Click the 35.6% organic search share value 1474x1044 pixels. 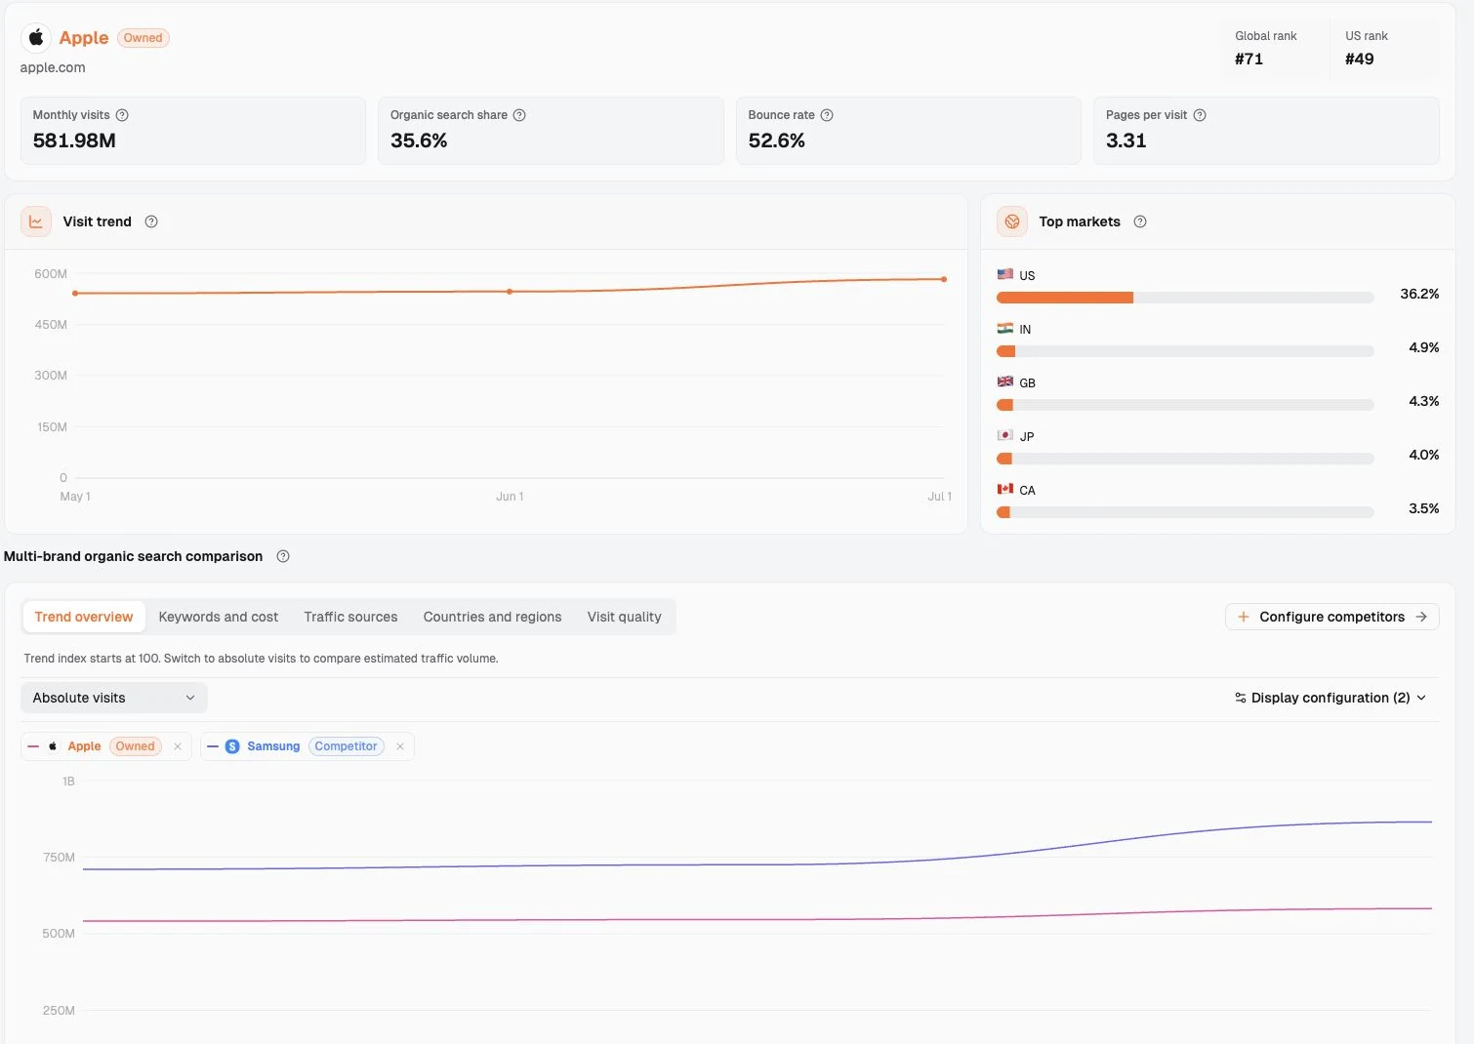pyautogui.click(x=419, y=141)
